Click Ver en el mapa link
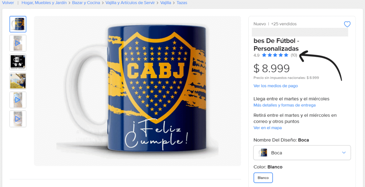Image resolution: width=365 pixels, height=187 pixels. 267,128
